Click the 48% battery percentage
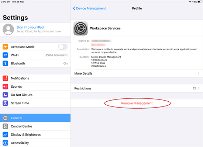The image size is (203, 147). point(195,2)
